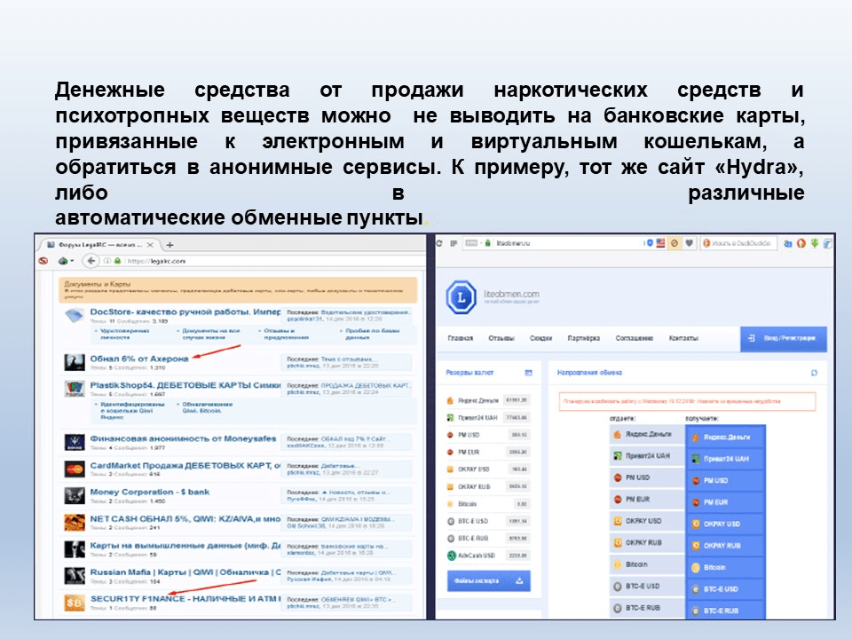Open the 'Соглашение' menu item on liteobmen
852x639 pixels.
634,338
